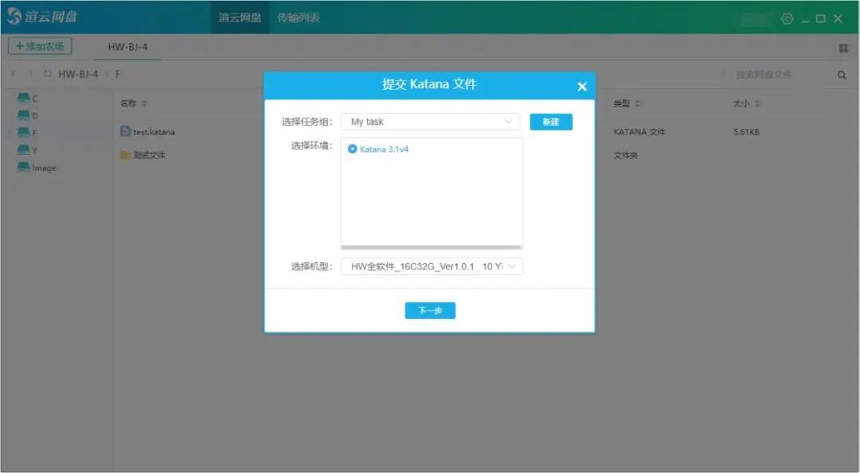This screenshot has height=473, width=860.
Task: Select the Katana 3.1v4 radio button
Action: (x=353, y=149)
